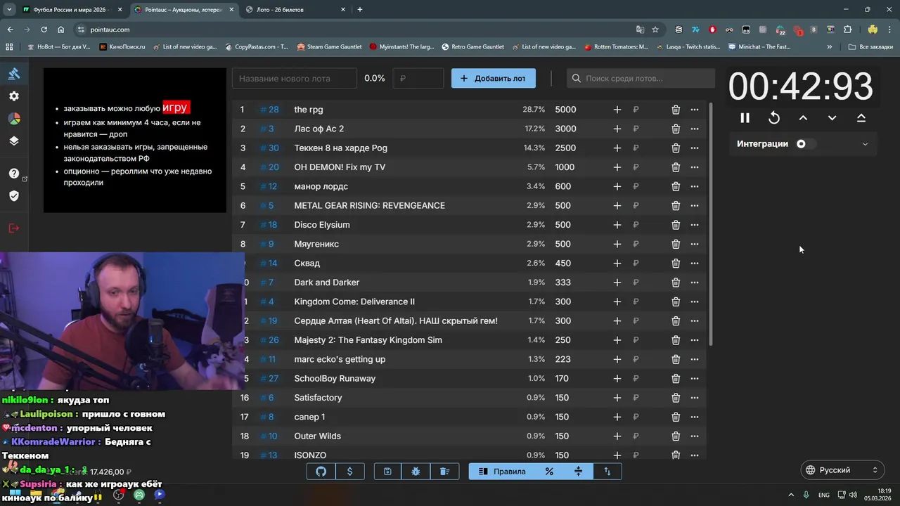
Task: Toggle the percent display button
Action: click(549, 472)
